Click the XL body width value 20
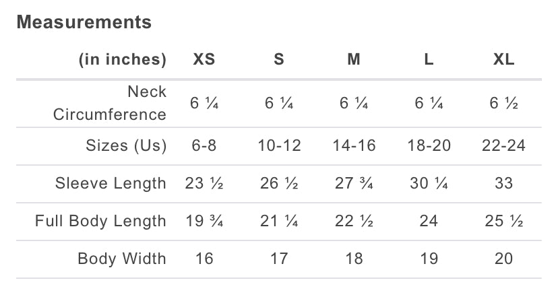 click(503, 259)
